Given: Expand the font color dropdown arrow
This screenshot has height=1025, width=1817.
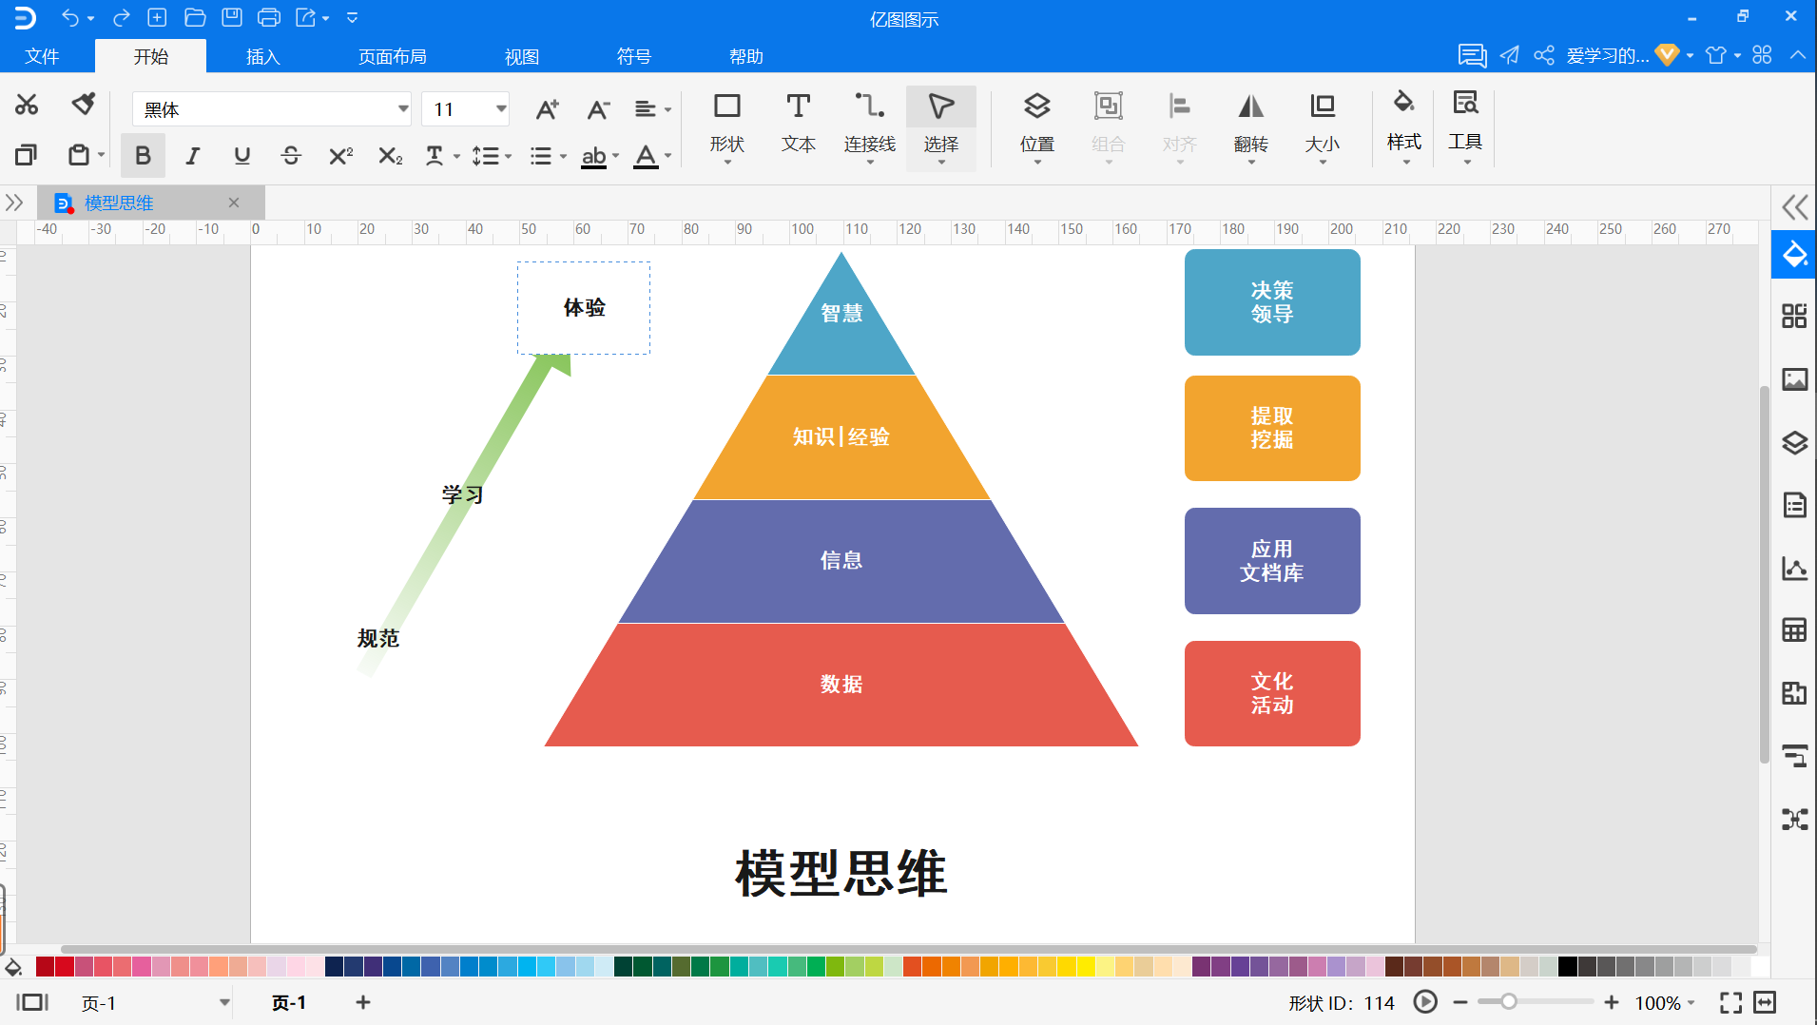Looking at the screenshot, I should tap(667, 156).
